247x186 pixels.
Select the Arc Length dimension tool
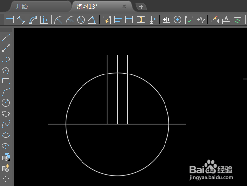pyautogui.click(x=33, y=20)
